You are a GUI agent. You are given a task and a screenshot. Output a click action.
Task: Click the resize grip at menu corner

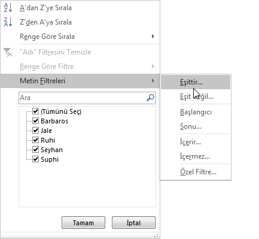pos(156,235)
